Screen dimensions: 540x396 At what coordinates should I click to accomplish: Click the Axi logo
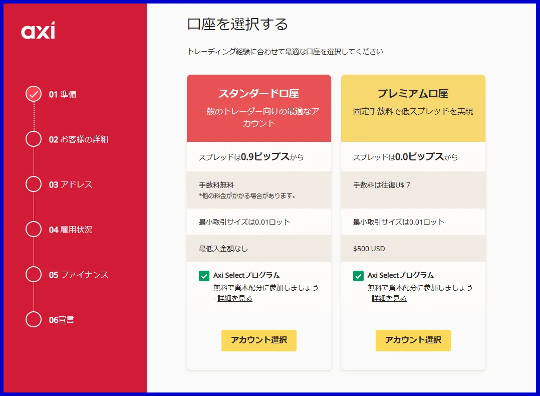coord(38,31)
